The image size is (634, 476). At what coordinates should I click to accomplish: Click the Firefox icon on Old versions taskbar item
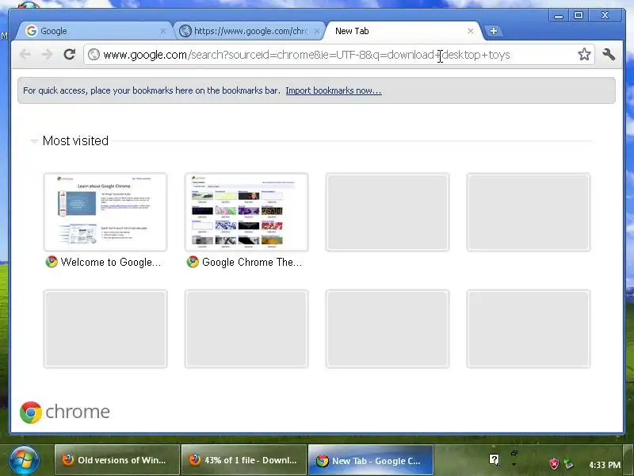click(68, 460)
